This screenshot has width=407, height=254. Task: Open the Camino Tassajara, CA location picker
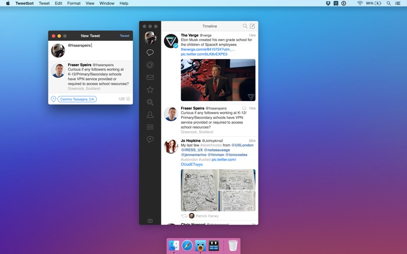(77, 99)
